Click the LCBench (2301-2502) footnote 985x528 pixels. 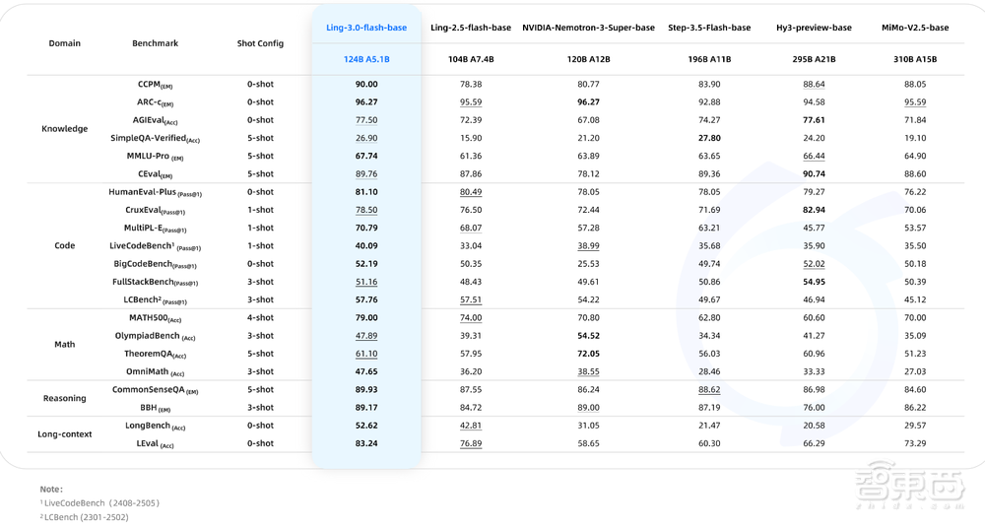point(84,517)
